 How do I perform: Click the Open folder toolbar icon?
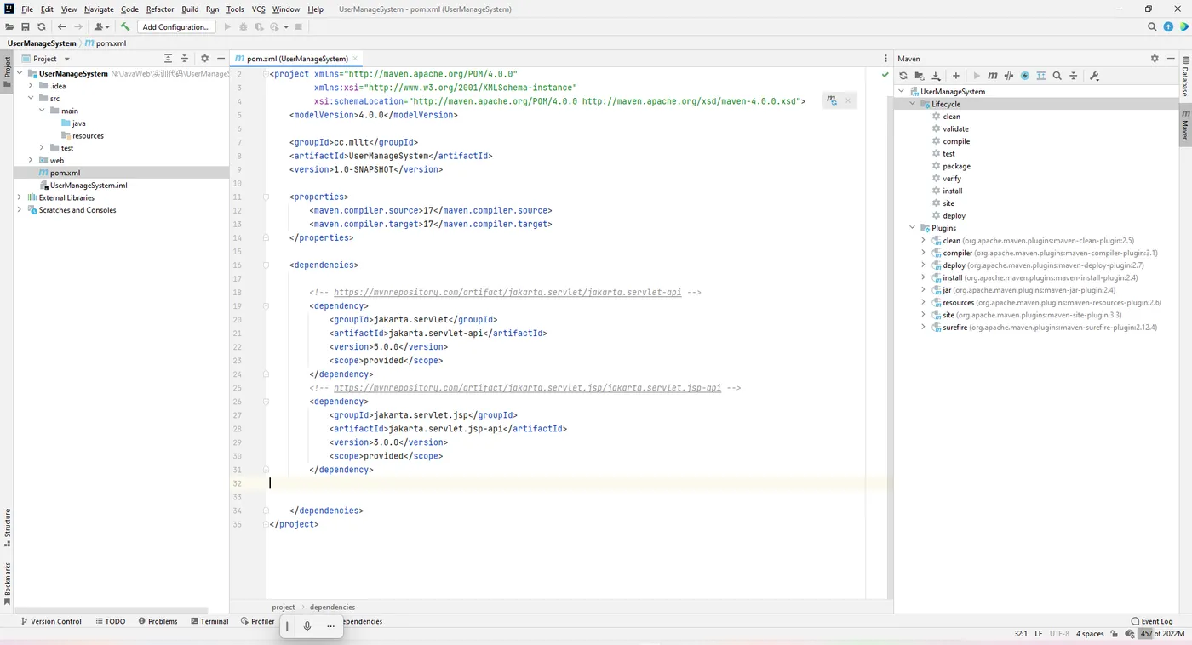[9, 27]
